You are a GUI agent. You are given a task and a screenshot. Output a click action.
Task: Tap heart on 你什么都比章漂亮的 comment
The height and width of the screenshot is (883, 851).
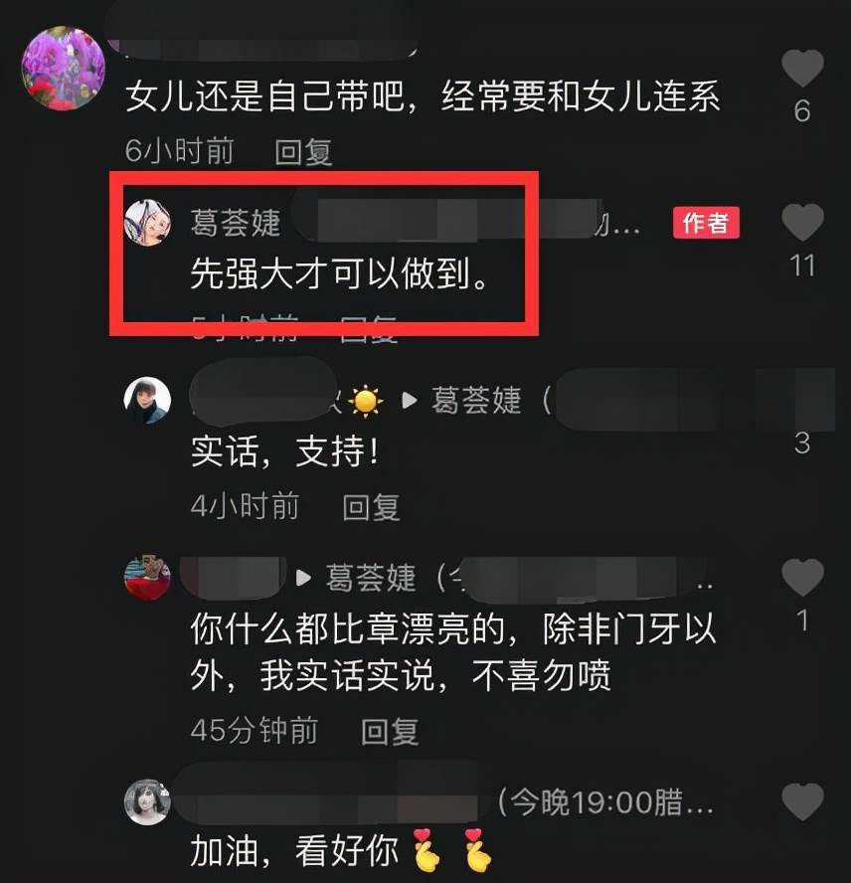pyautogui.click(x=802, y=577)
